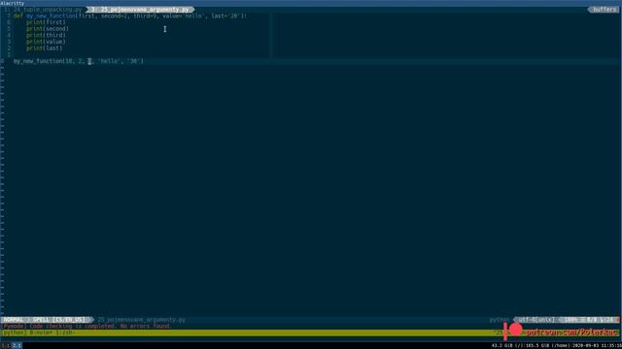Switch to the 24_tuple_unpacking.py buffer tab
The image size is (622, 349).
(x=44, y=9)
